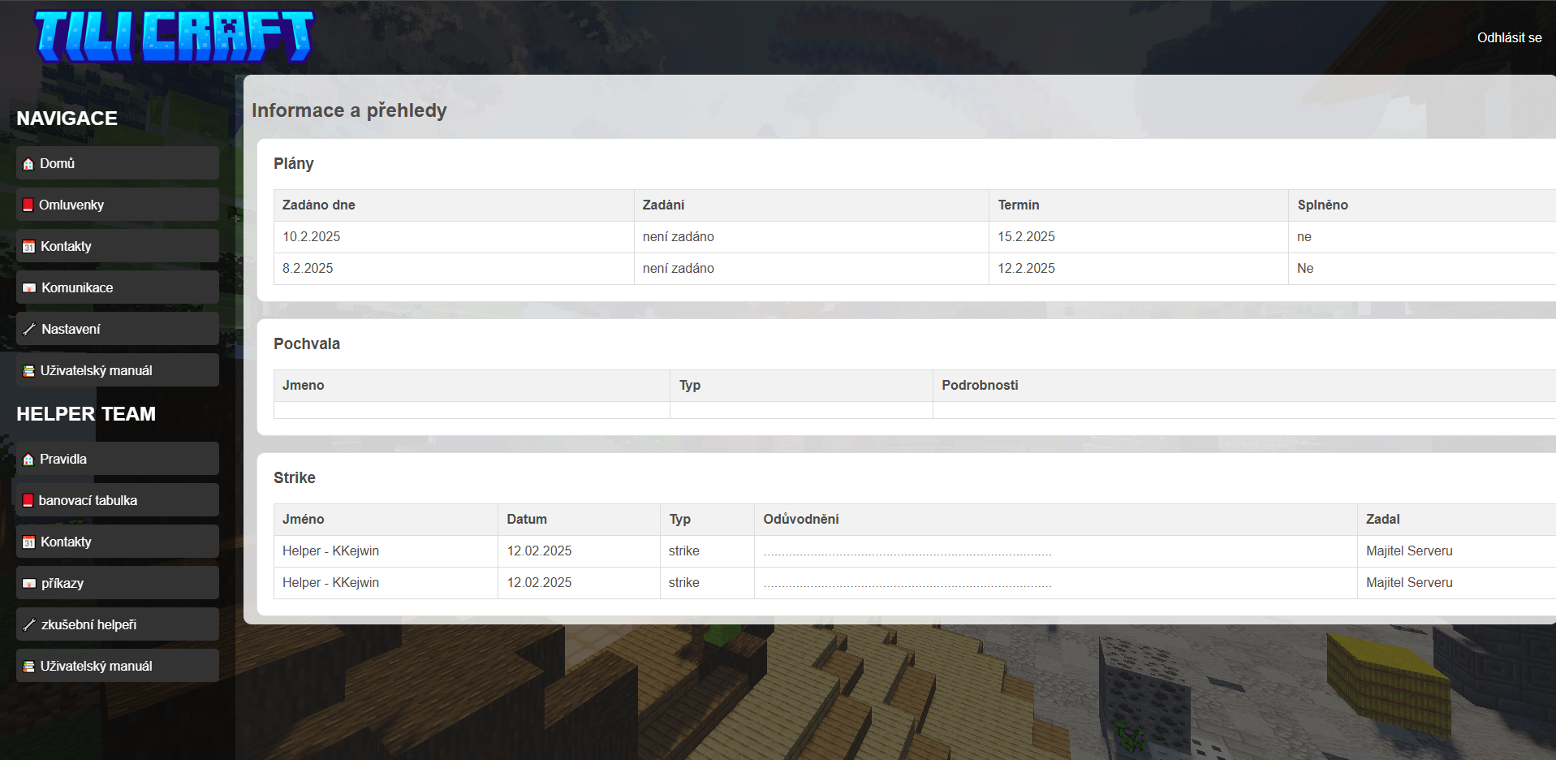Click the pencil icon beside Nastavení

[x=29, y=330]
